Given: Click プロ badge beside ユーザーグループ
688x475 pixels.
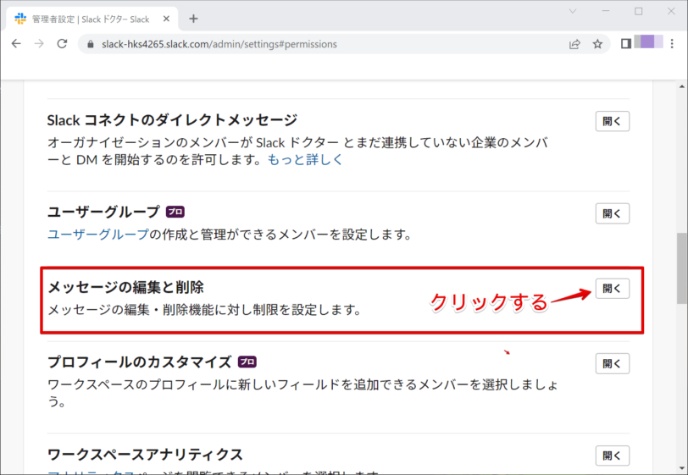Looking at the screenshot, I should coord(175,212).
